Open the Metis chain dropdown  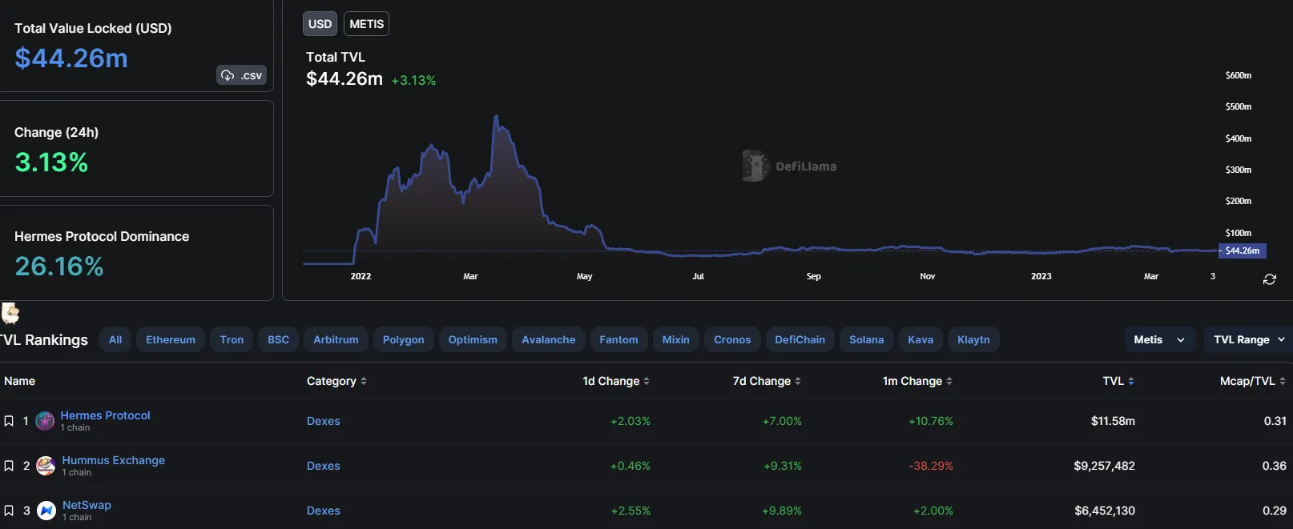[x=1159, y=339]
